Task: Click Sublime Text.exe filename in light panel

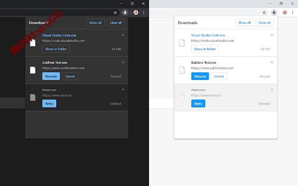Action: (x=204, y=62)
